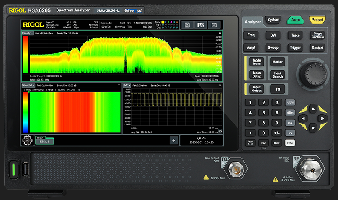The image size is (338, 200).
Task: Open the PvT side menu icon
Action: point(220,131)
